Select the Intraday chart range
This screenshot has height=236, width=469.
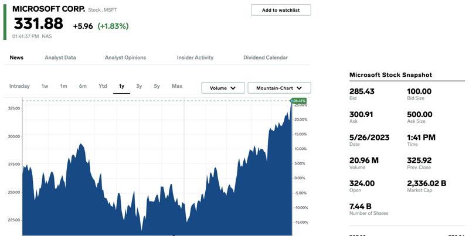19,86
